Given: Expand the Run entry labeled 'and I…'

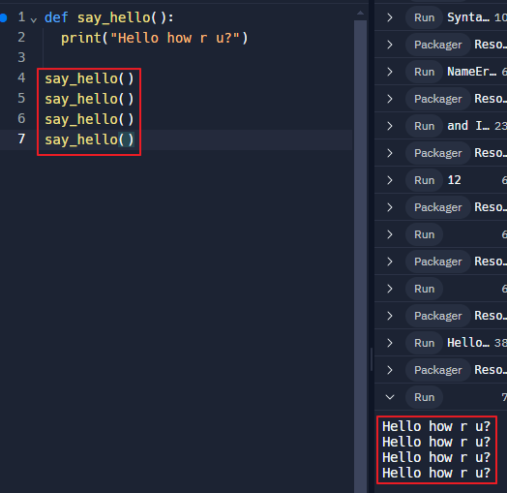Looking at the screenshot, I should coord(390,126).
